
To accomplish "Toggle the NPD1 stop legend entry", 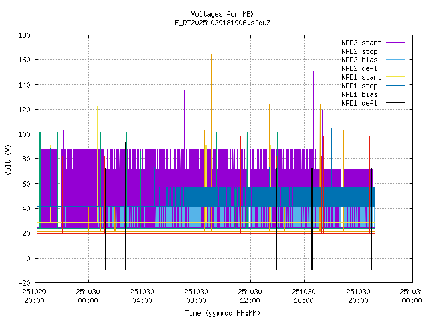I will [x=361, y=85].
